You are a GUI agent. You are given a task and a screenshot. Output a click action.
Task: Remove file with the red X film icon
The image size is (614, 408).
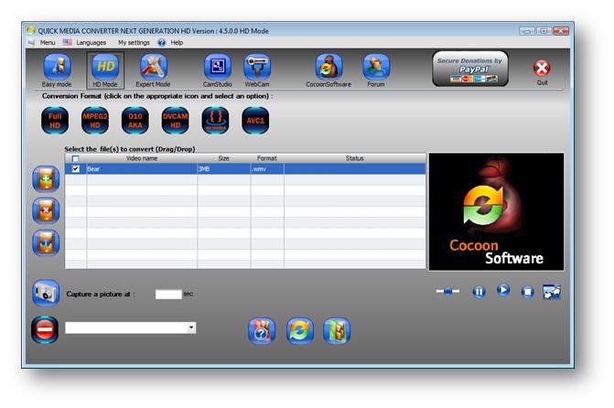46,210
